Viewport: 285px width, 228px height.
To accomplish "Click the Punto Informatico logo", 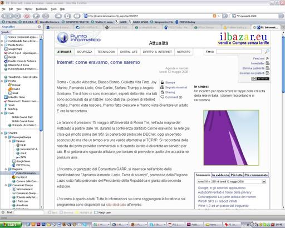I will pyautogui.click(x=79, y=38).
